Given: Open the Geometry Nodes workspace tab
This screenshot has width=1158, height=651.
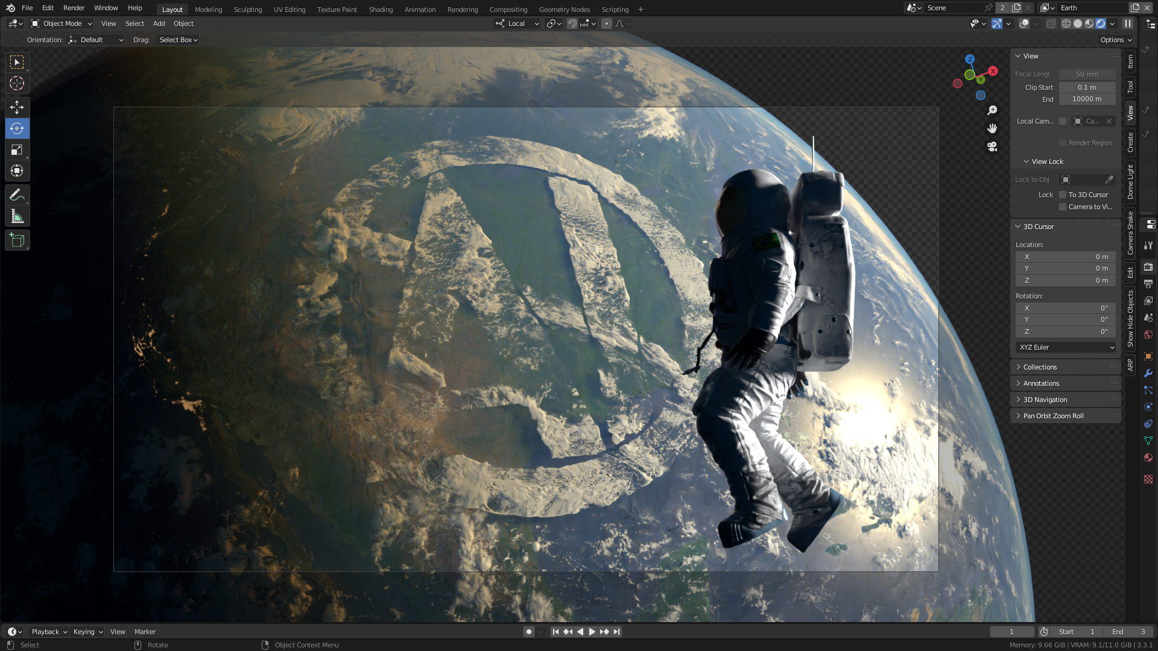Looking at the screenshot, I should 565,10.
